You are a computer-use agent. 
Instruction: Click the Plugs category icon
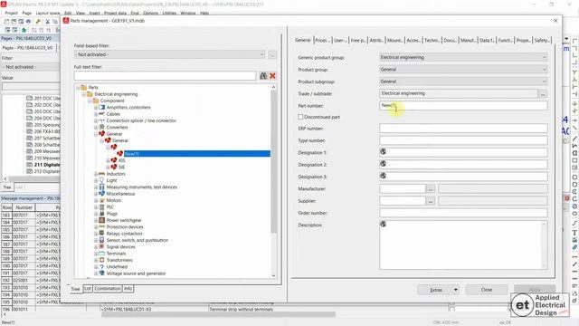[x=102, y=214]
